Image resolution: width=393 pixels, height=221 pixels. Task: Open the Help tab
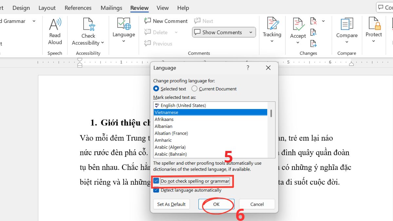click(x=183, y=8)
